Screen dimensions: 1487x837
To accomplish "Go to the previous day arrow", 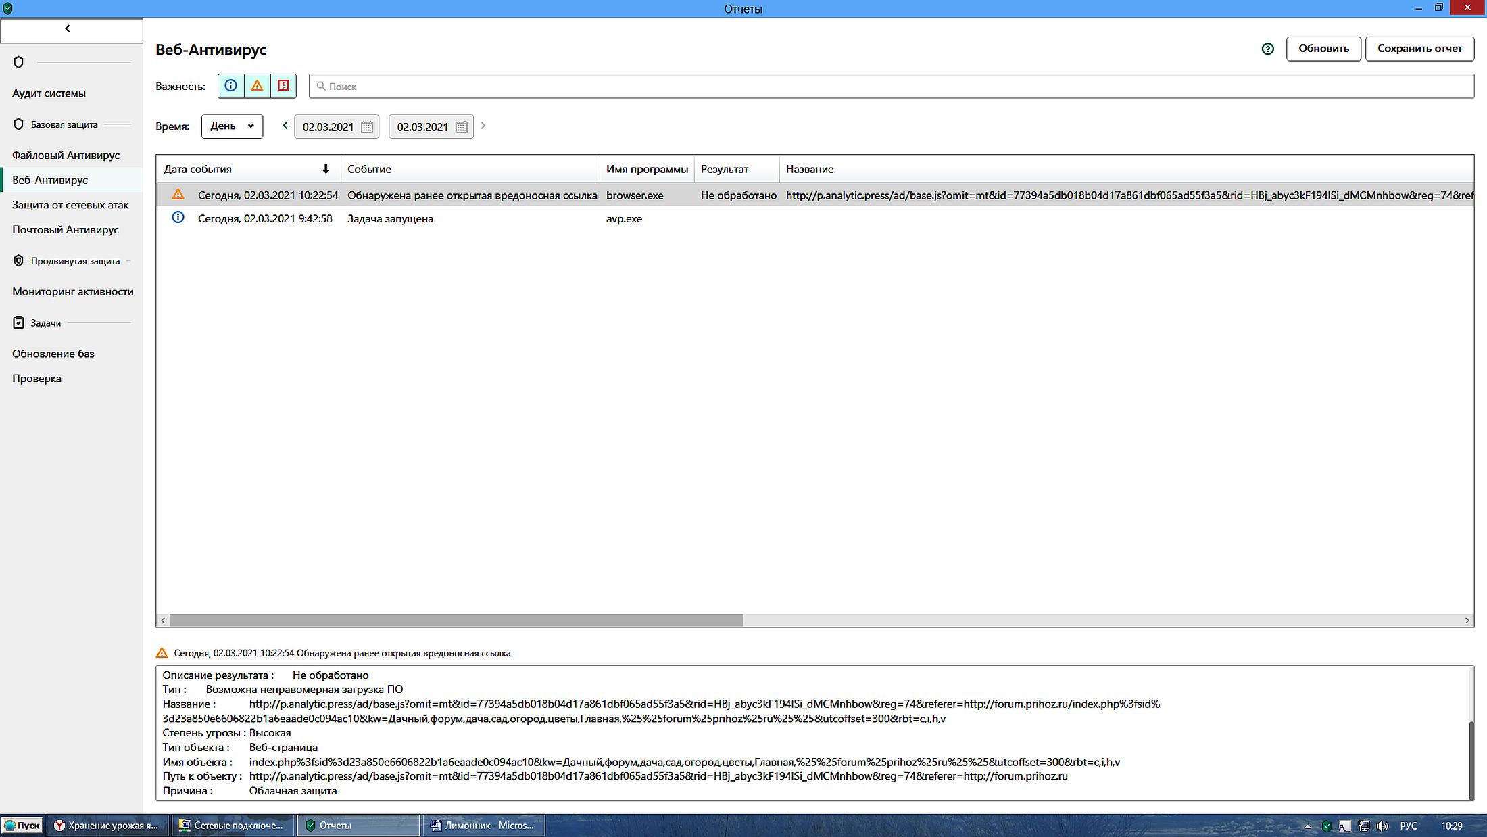I will coord(285,126).
